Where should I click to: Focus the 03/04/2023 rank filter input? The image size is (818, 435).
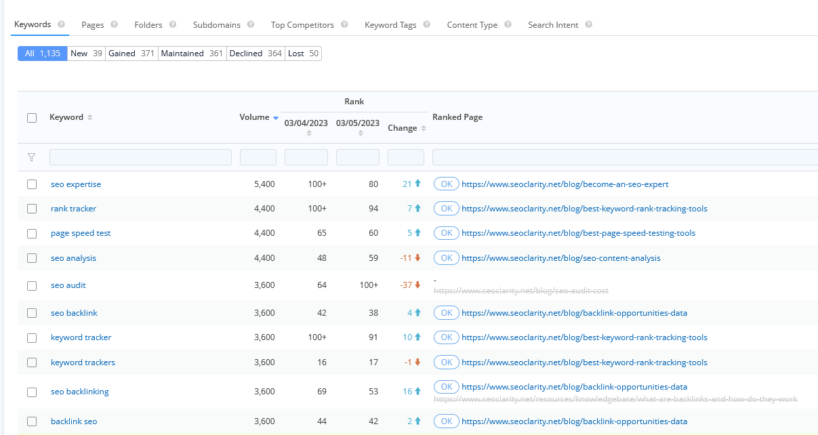pos(306,157)
